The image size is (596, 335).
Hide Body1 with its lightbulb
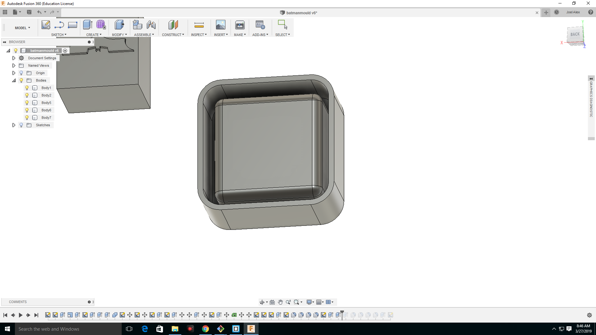27,88
